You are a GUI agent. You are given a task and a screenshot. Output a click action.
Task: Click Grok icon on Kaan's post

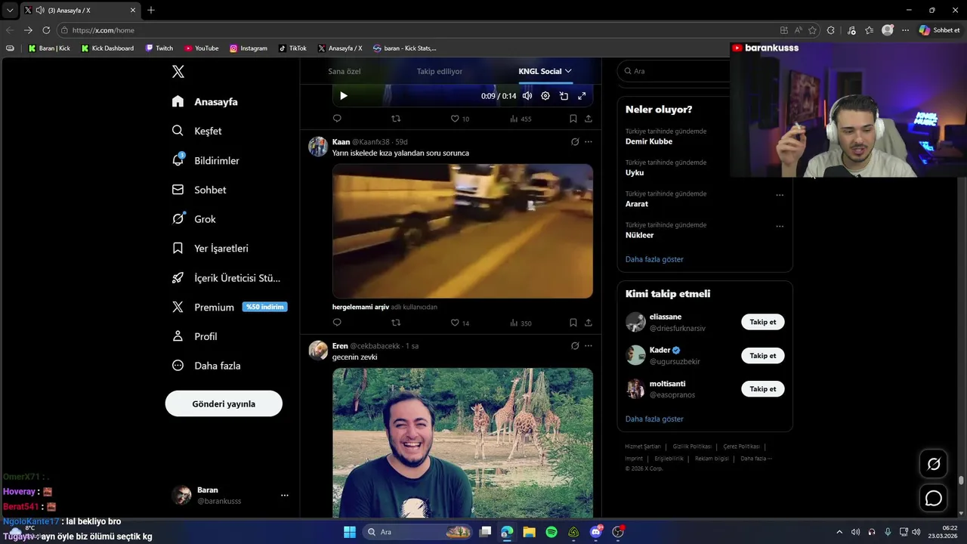575,141
